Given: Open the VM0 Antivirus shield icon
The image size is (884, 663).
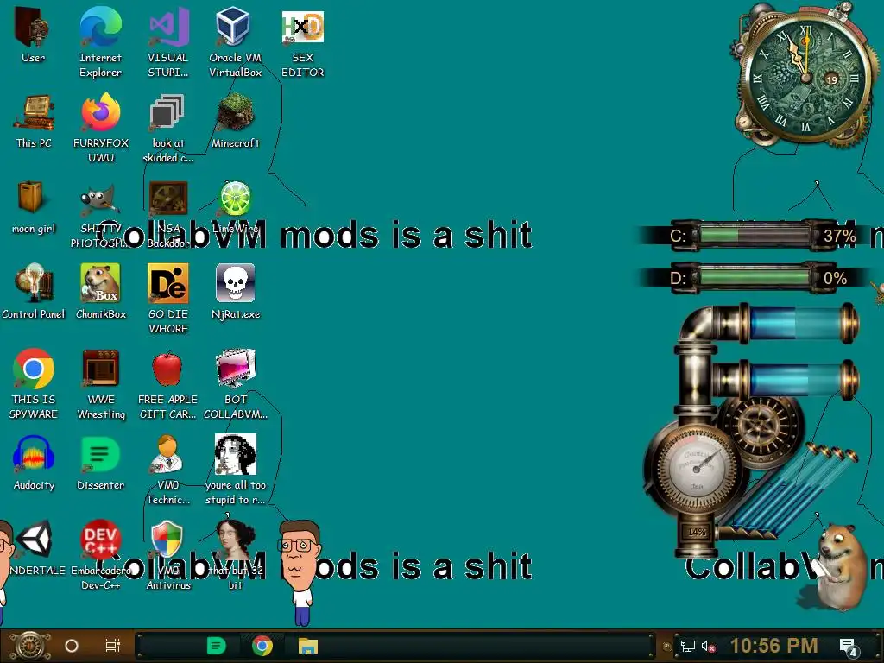Looking at the screenshot, I should (167, 540).
